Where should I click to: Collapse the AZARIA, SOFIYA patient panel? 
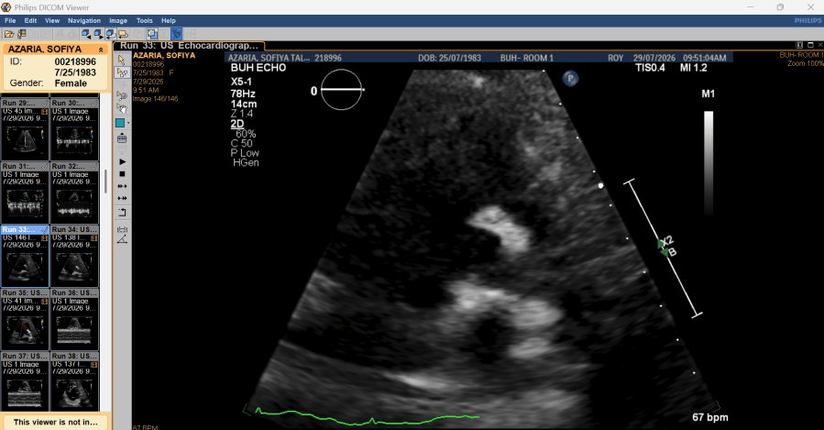click(101, 50)
